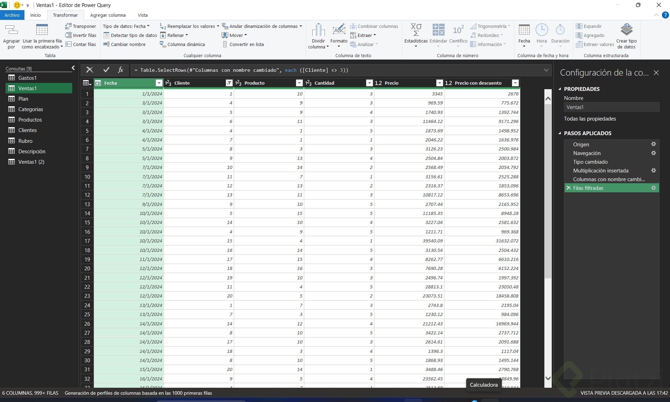Open the Vista ribbon tab

pos(142,15)
